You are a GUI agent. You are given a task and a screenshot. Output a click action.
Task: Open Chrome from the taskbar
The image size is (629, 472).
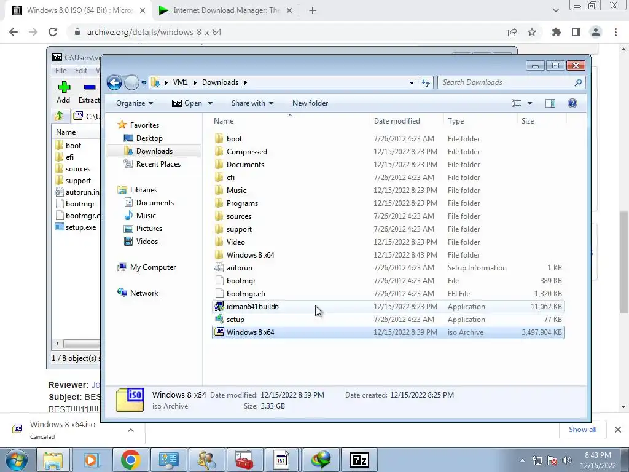click(x=130, y=460)
